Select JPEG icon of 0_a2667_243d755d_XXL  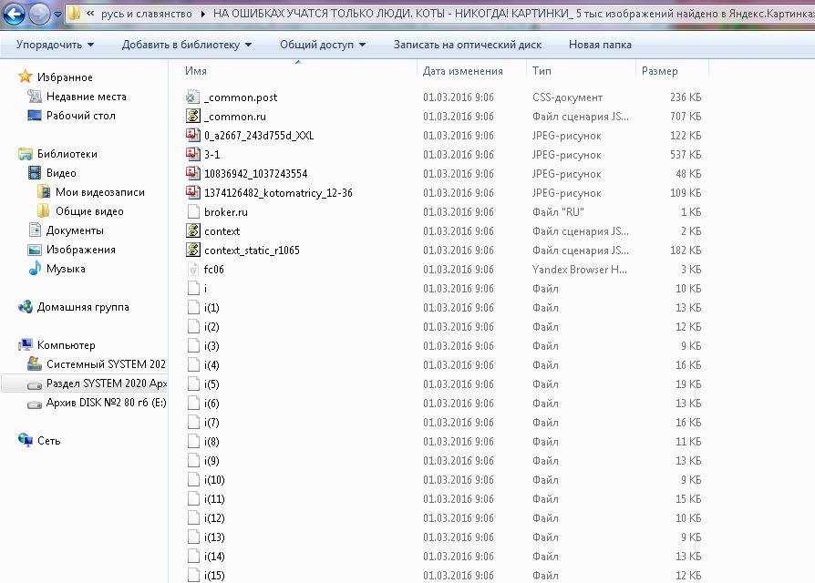pos(193,135)
